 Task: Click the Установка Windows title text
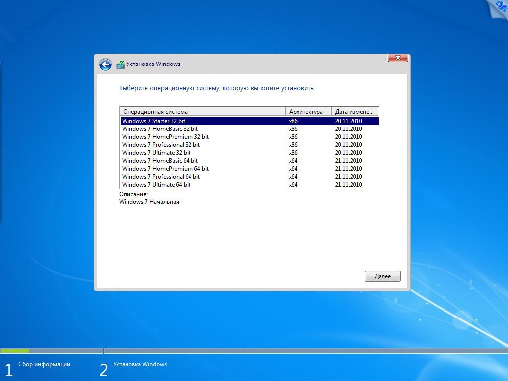[153, 64]
